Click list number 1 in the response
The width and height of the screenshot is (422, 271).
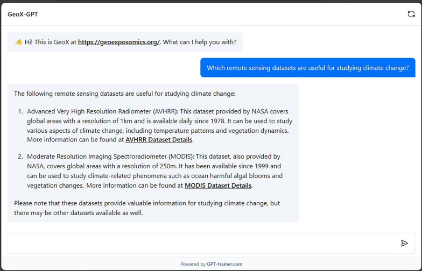(x=20, y=111)
